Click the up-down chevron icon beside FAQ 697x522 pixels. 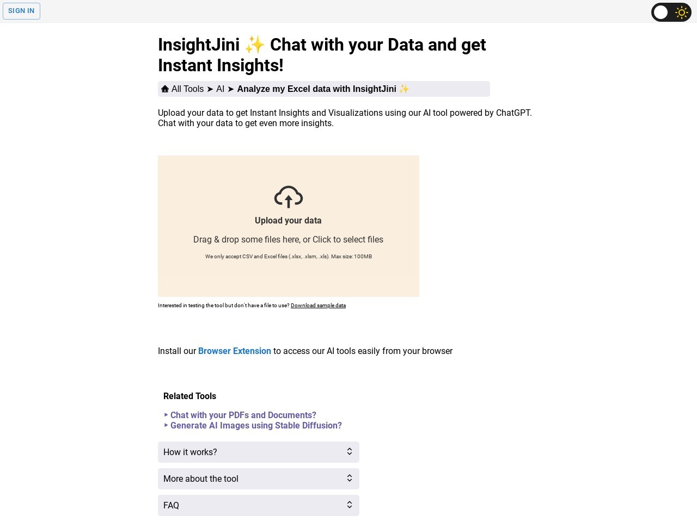click(x=350, y=505)
